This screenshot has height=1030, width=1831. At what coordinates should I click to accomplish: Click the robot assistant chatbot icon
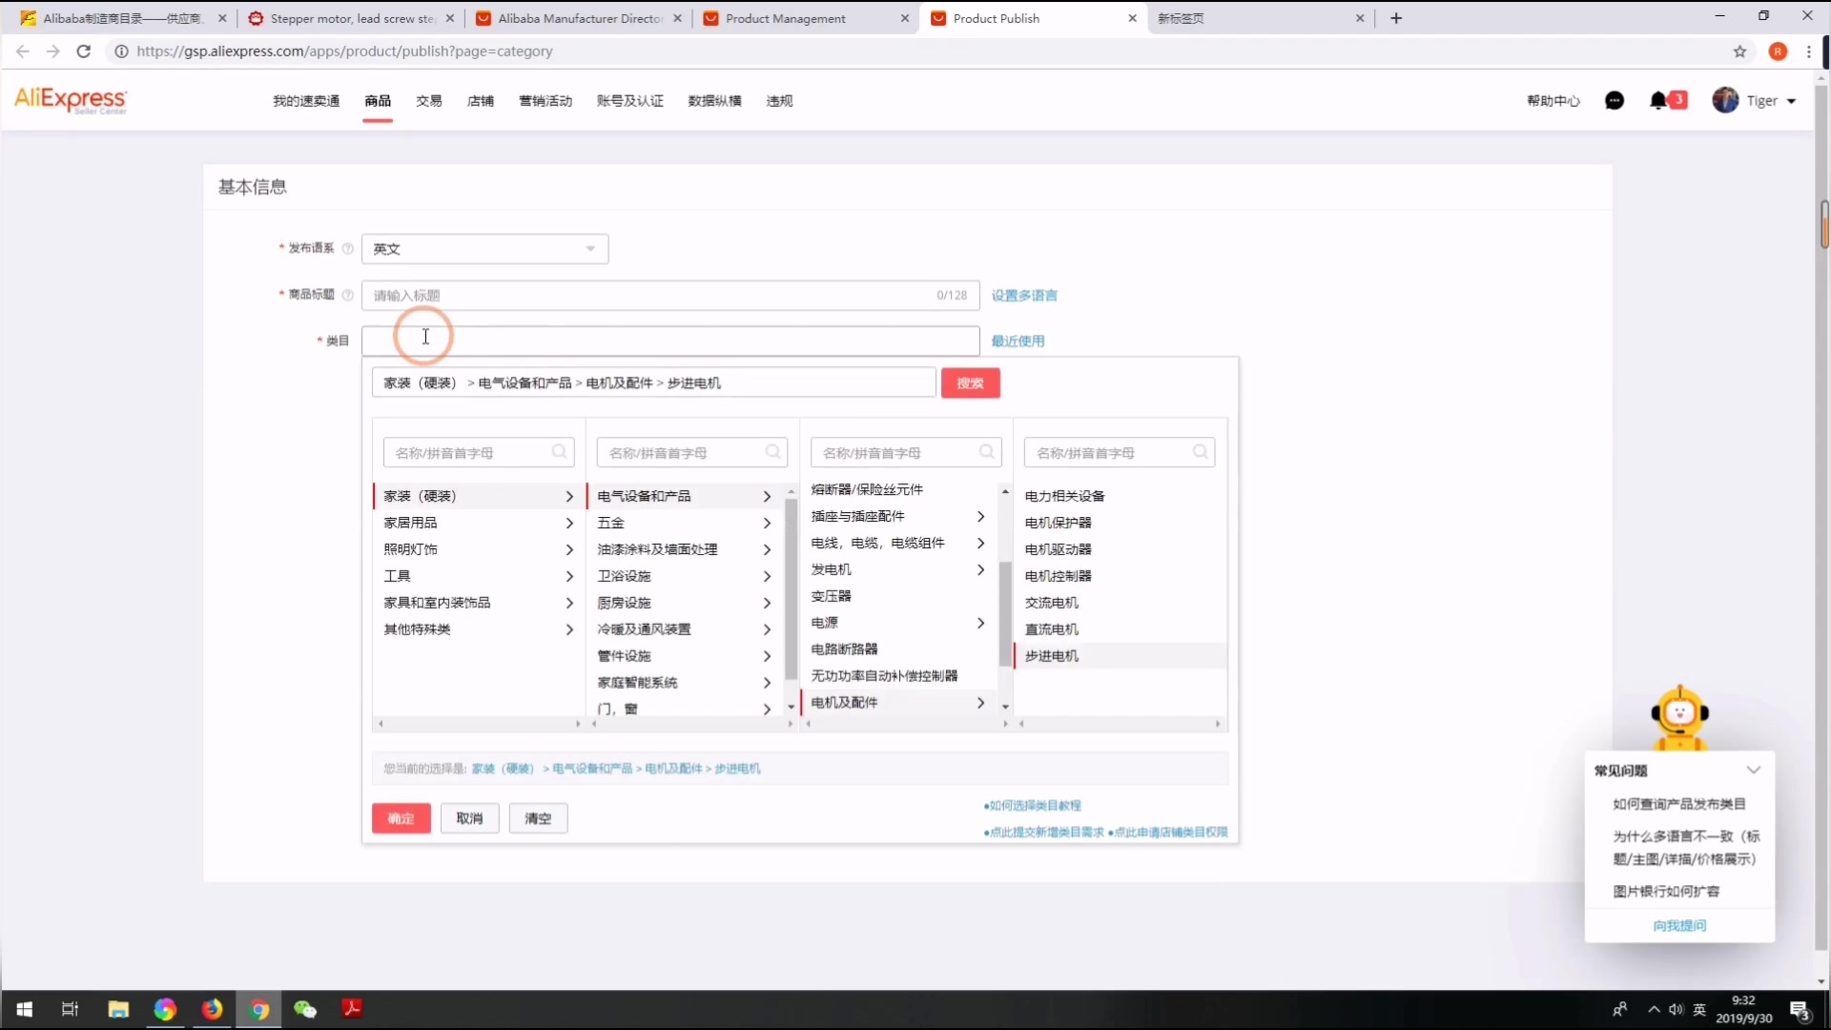point(1680,715)
